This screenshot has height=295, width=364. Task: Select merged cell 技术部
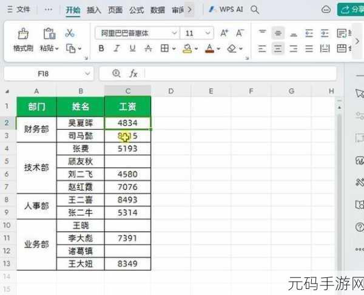pos(36,168)
